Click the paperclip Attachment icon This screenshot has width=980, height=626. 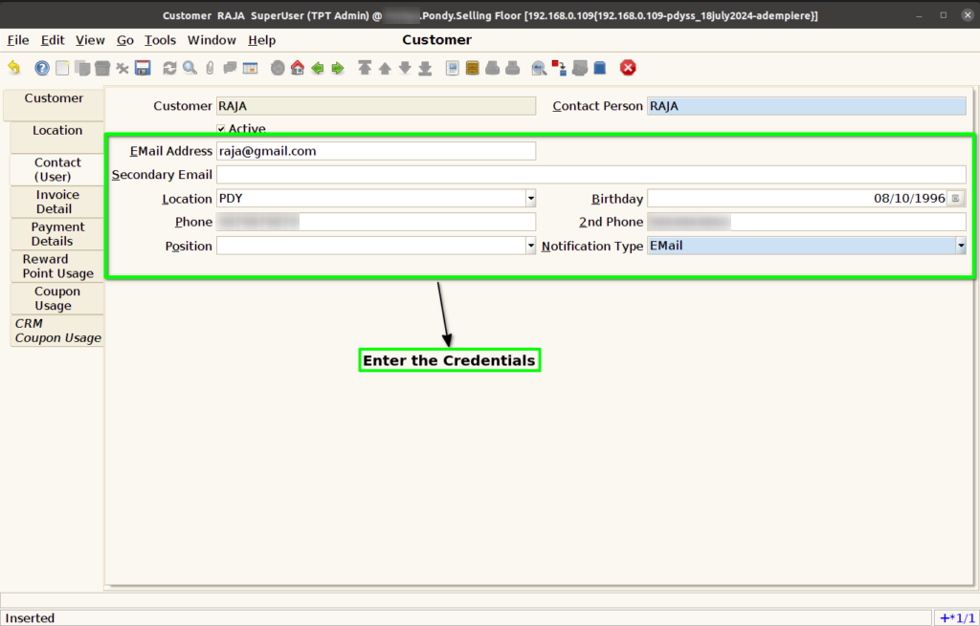pos(210,68)
